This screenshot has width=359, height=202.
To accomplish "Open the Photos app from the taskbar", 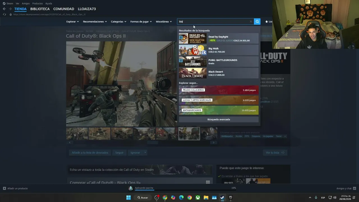I will coord(214,198).
